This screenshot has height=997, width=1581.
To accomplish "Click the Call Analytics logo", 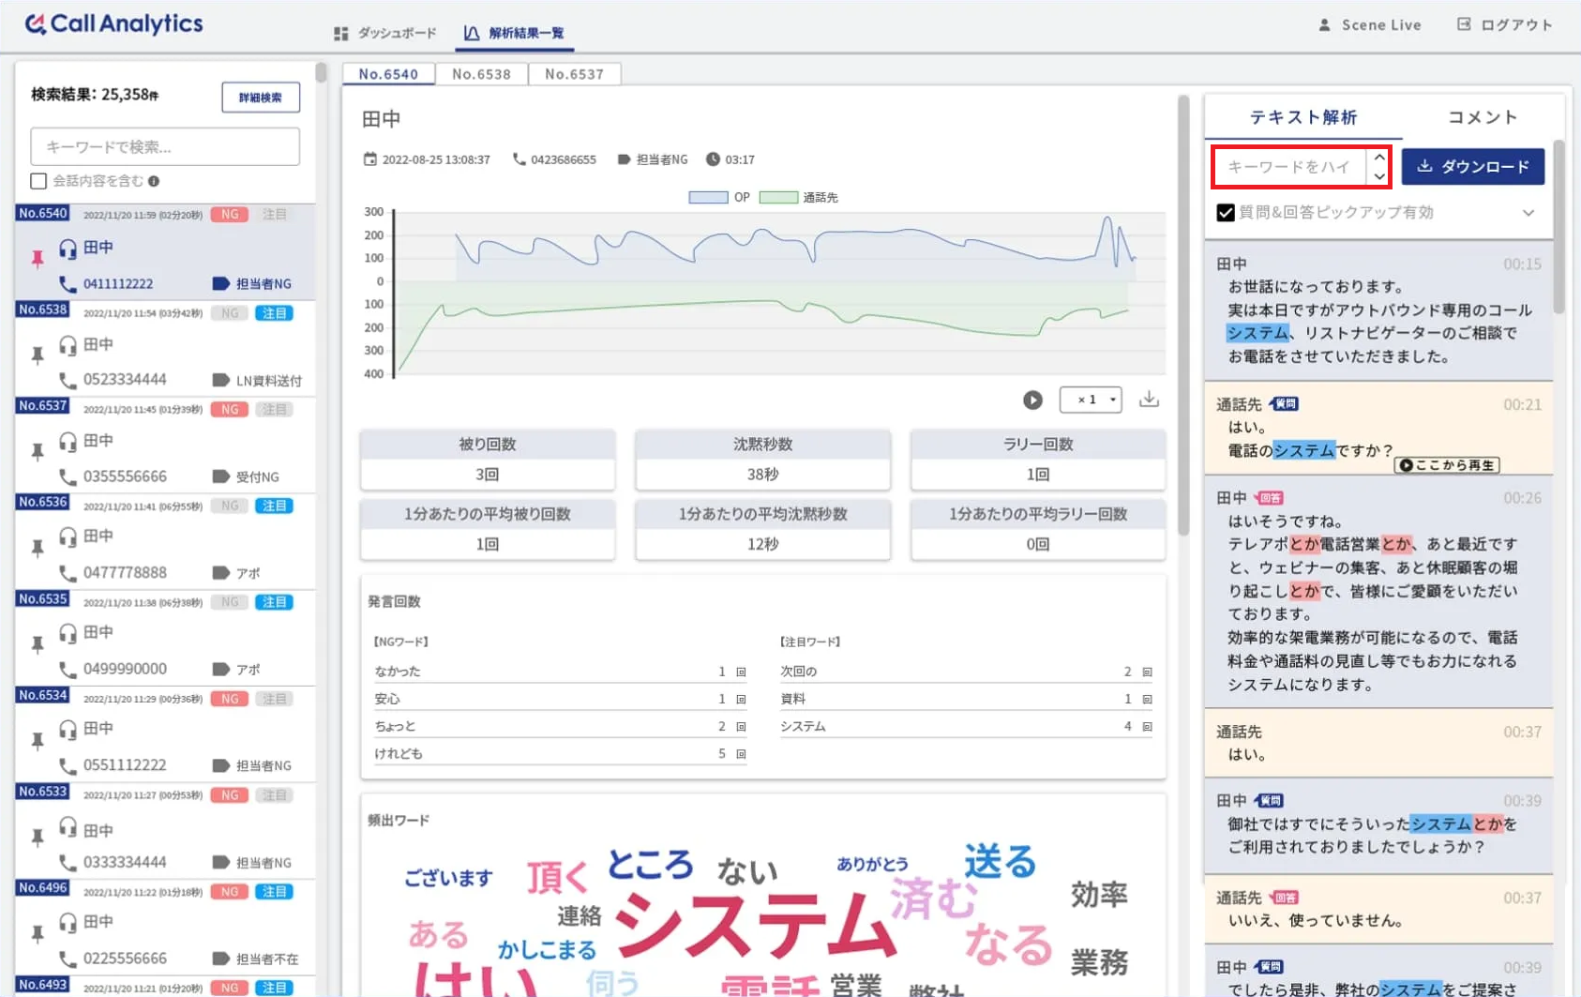I will [x=113, y=23].
